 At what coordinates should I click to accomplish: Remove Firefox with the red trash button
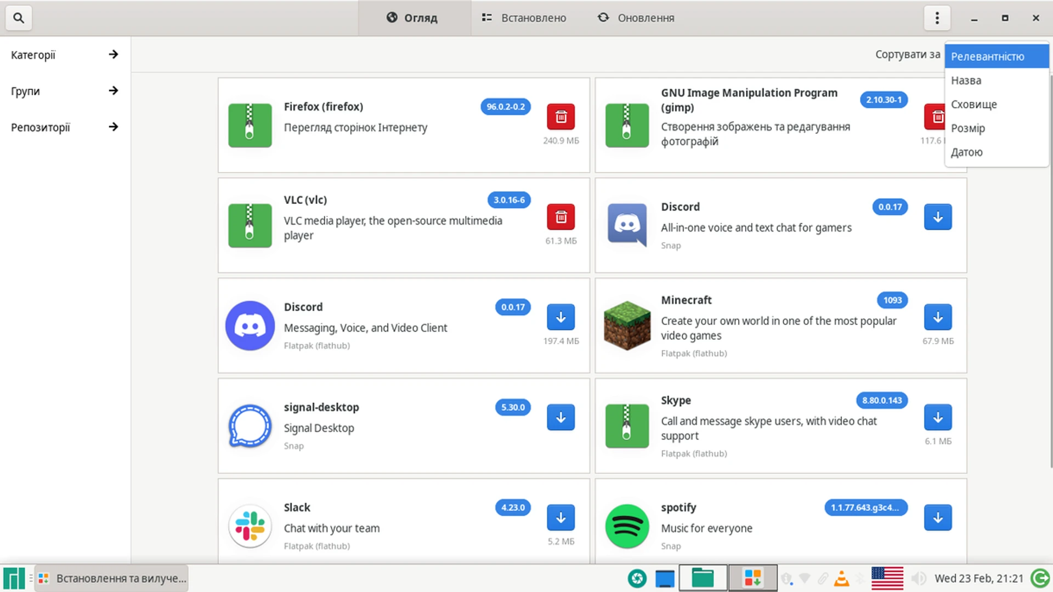pos(561,117)
